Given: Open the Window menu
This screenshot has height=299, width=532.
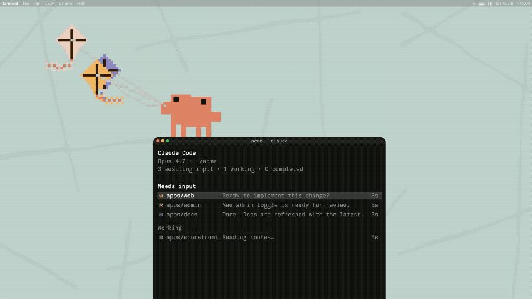Looking at the screenshot, I should tap(65, 4).
